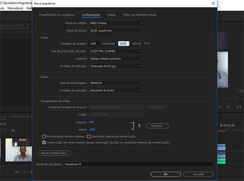Click Salvar predefinição button
The height and width of the screenshot is (181, 244).
55,153
